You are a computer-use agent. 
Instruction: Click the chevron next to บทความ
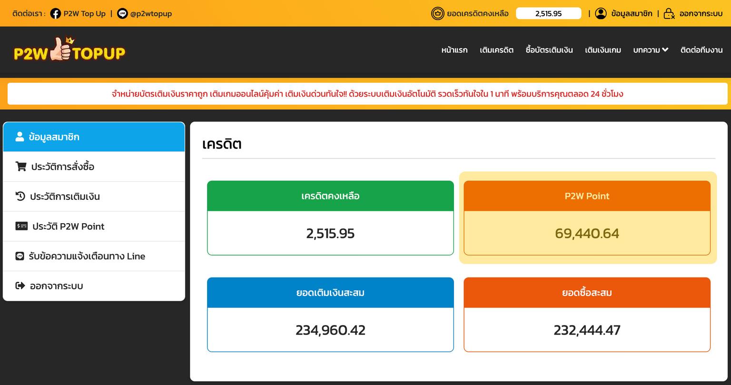click(x=665, y=49)
